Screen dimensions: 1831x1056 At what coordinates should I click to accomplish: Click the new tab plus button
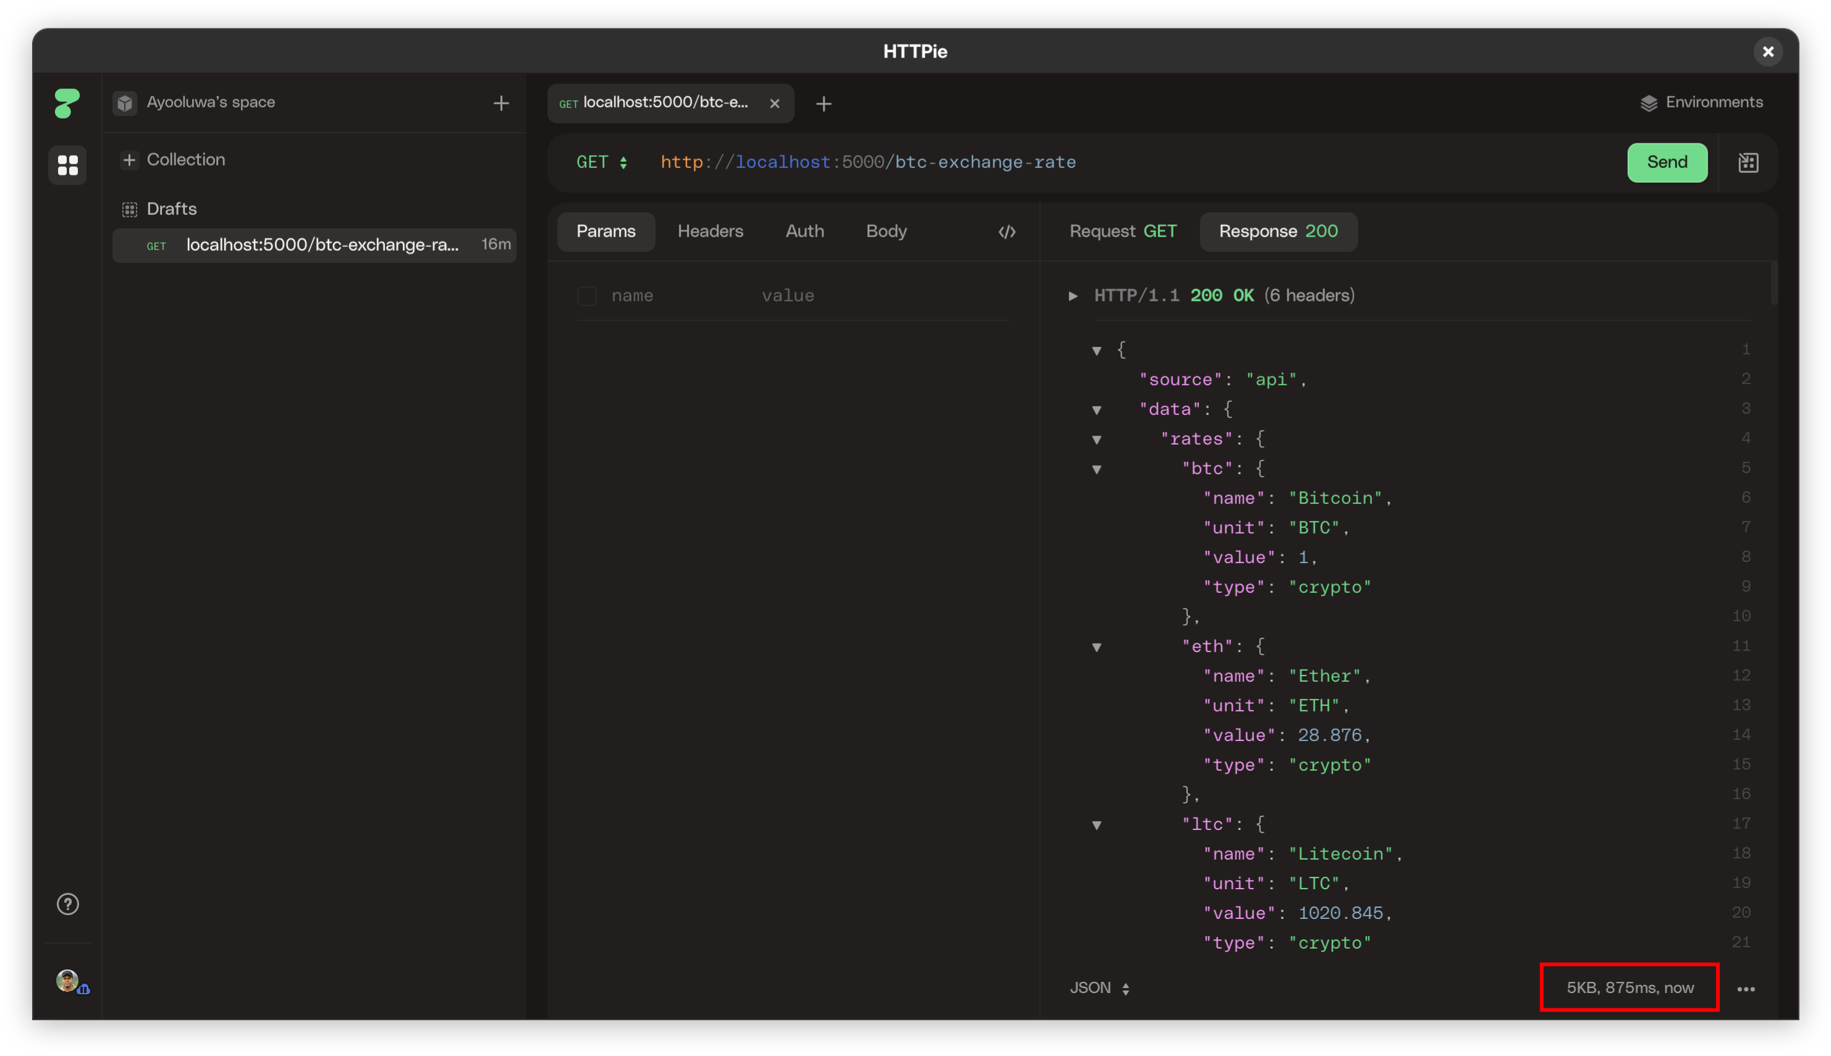pyautogui.click(x=825, y=102)
